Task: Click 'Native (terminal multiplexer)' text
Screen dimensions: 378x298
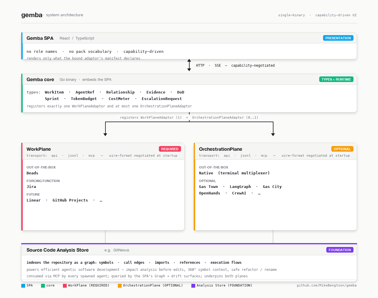Action: coord(234,173)
